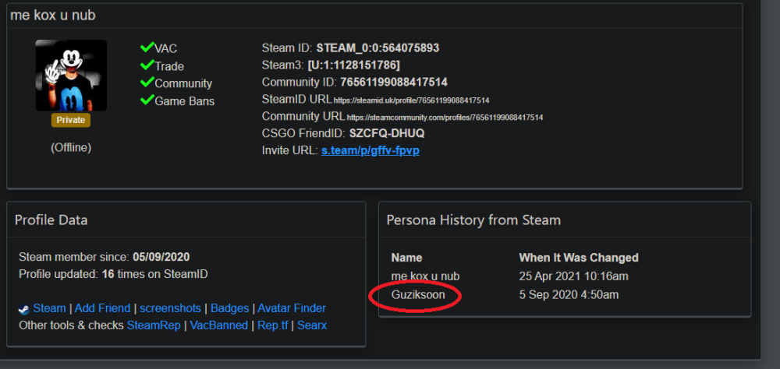Open the Steam profile link
The image size is (780, 369).
tap(49, 308)
